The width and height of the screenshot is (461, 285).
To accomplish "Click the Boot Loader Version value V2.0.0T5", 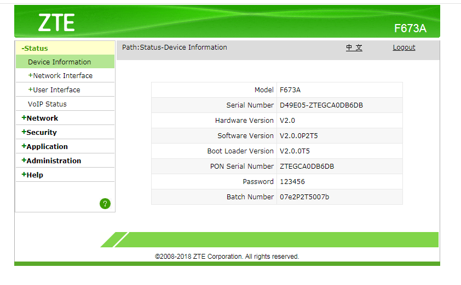I will [295, 151].
